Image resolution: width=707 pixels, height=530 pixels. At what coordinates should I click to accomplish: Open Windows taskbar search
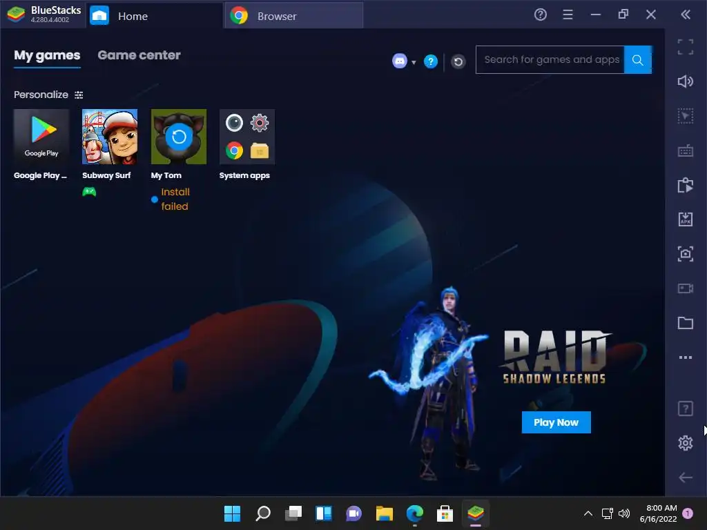coord(263,513)
